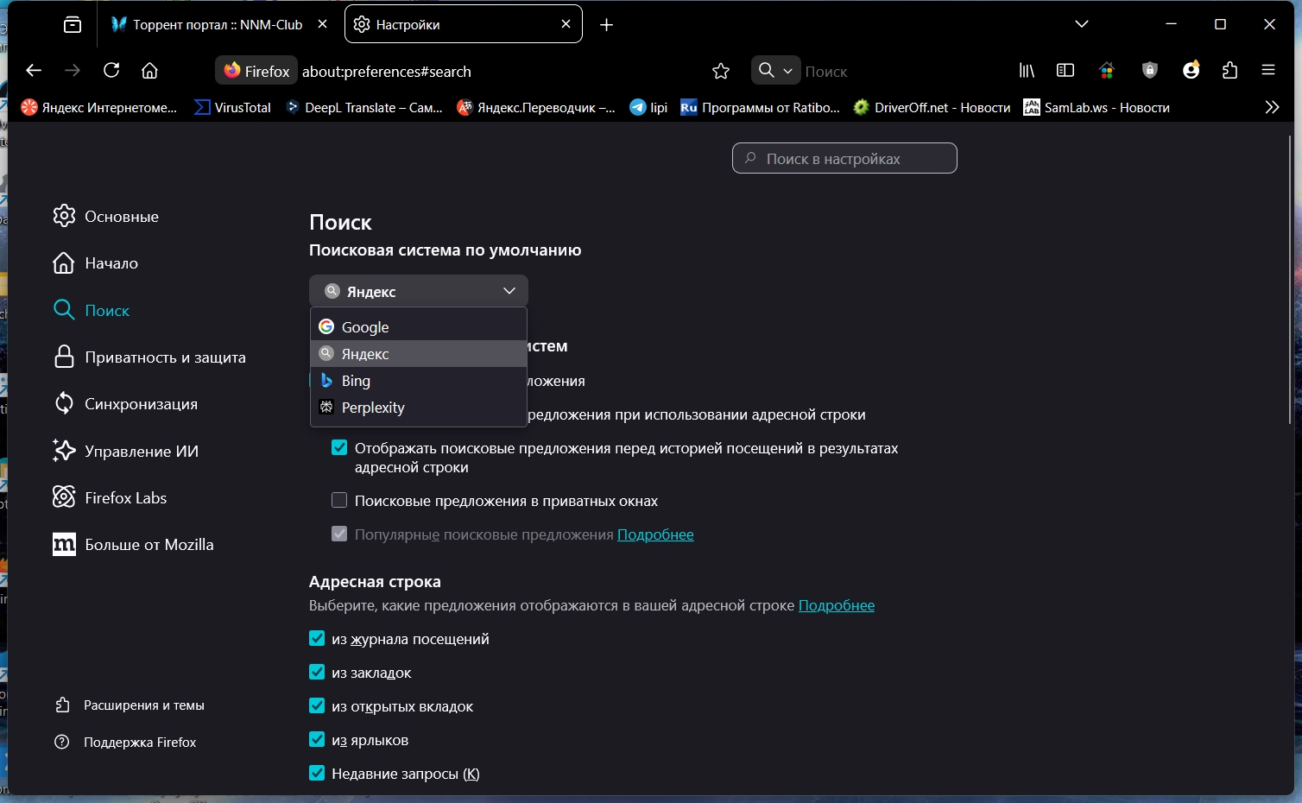Open the Privacy and Security settings section
This screenshot has height=803, width=1302.
(165, 357)
